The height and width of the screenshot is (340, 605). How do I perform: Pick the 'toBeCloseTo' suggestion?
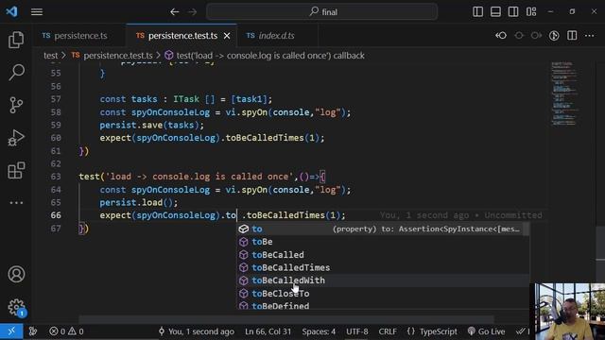click(383, 294)
